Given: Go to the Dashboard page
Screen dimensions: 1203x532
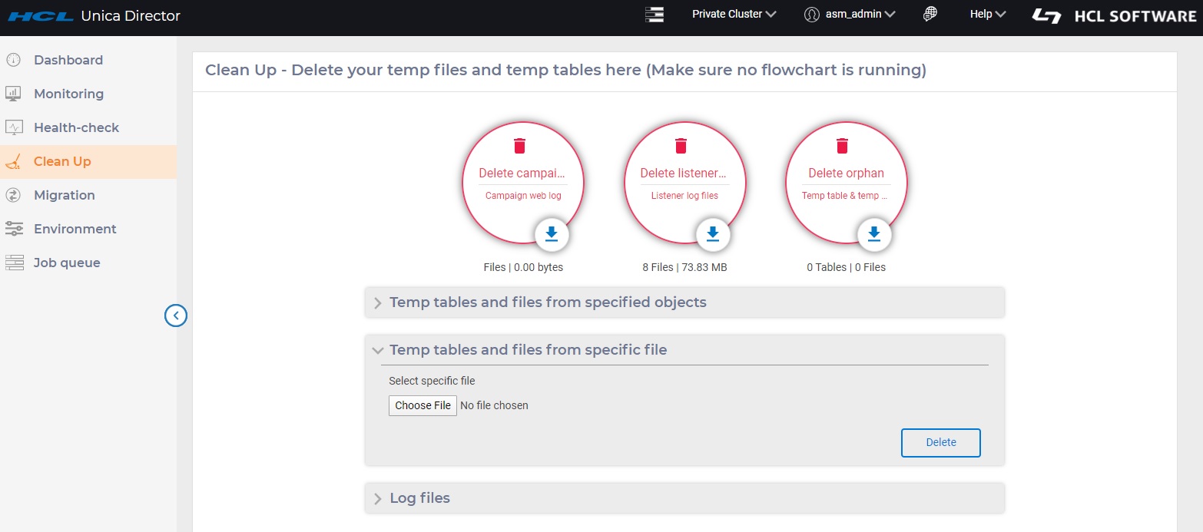Looking at the screenshot, I should point(68,60).
